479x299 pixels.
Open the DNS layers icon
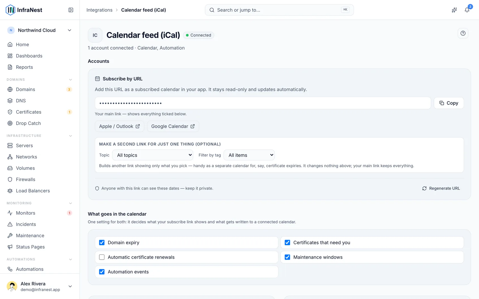click(x=10, y=101)
